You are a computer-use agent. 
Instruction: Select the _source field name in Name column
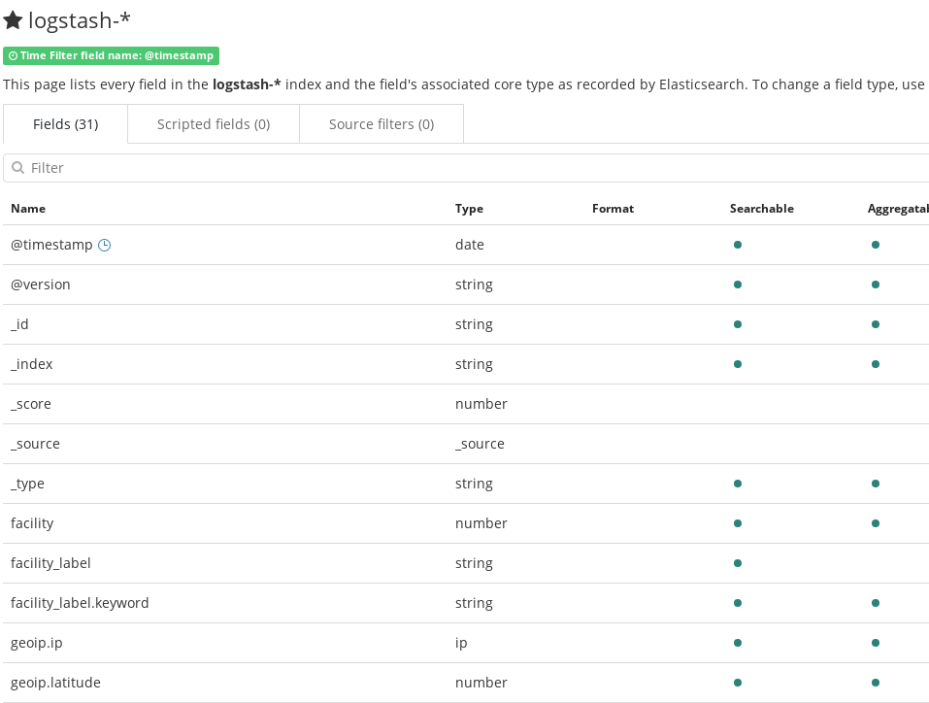tap(35, 444)
